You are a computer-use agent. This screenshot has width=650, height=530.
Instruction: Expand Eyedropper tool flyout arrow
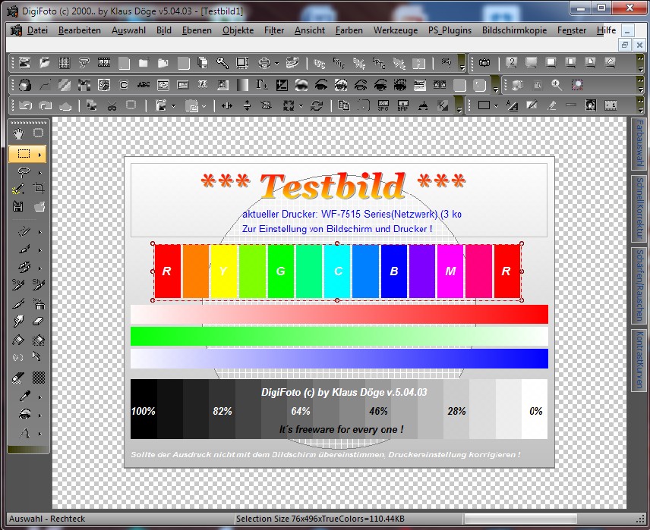point(39,397)
